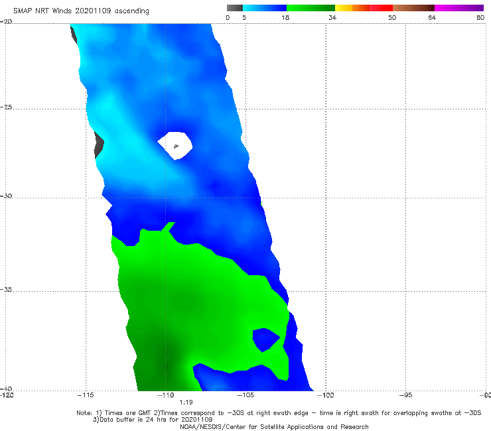Viewport: 491px width, 431px height.
Task: Click the longitude label '-100'
Action: coord(326,395)
